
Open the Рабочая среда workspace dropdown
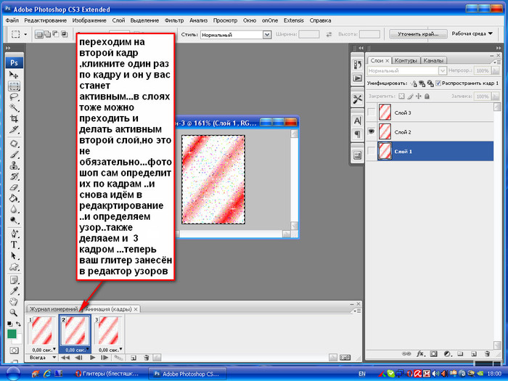click(472, 33)
